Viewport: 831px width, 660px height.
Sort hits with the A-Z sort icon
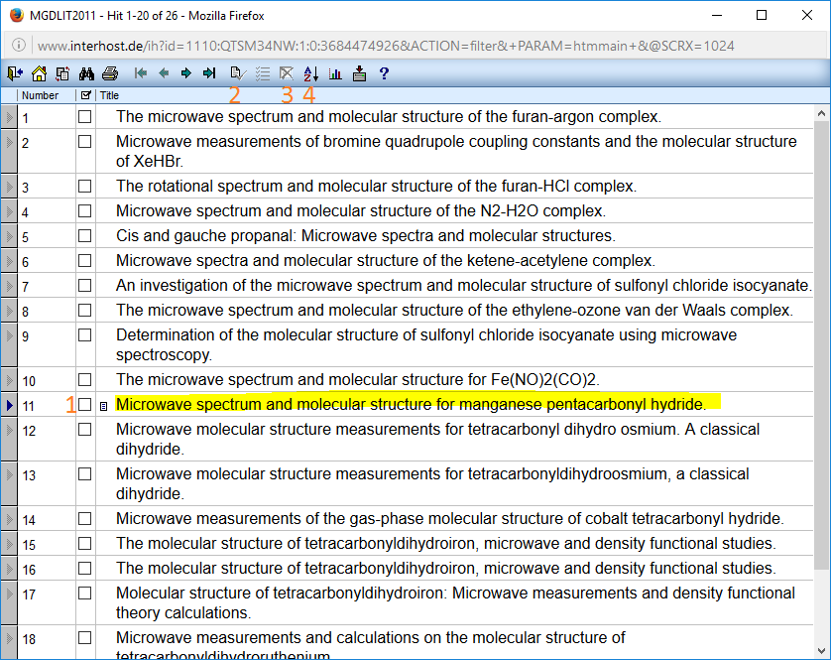tap(311, 73)
